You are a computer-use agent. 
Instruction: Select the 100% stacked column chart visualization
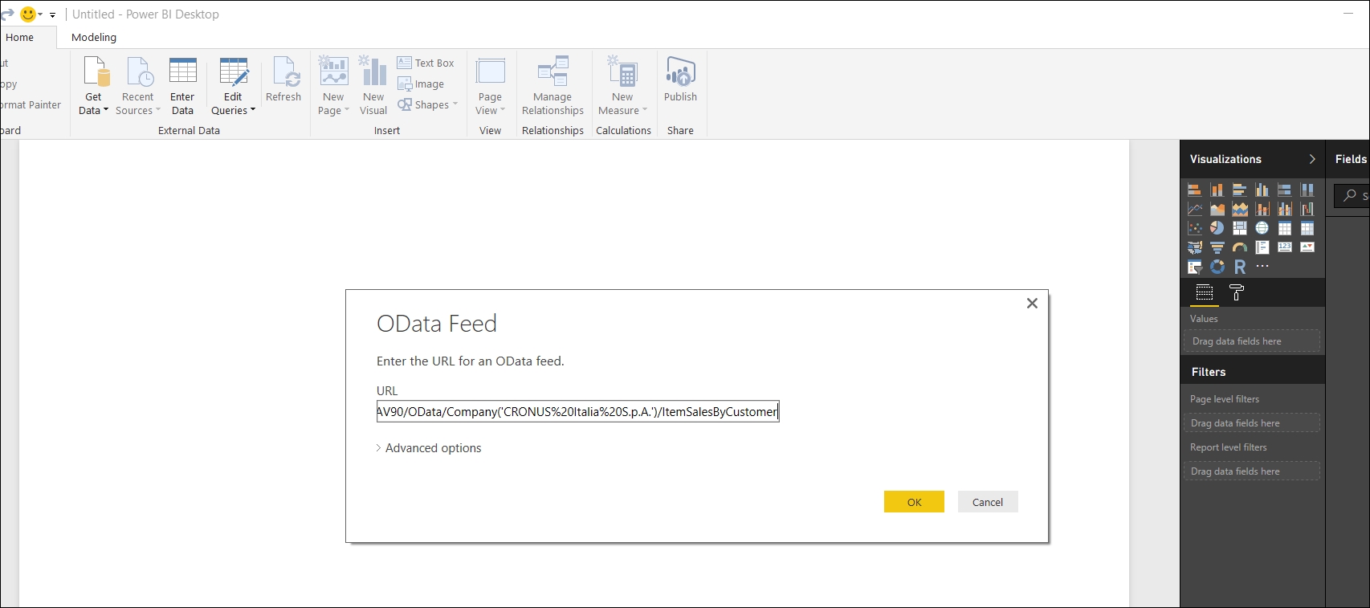(x=1307, y=190)
